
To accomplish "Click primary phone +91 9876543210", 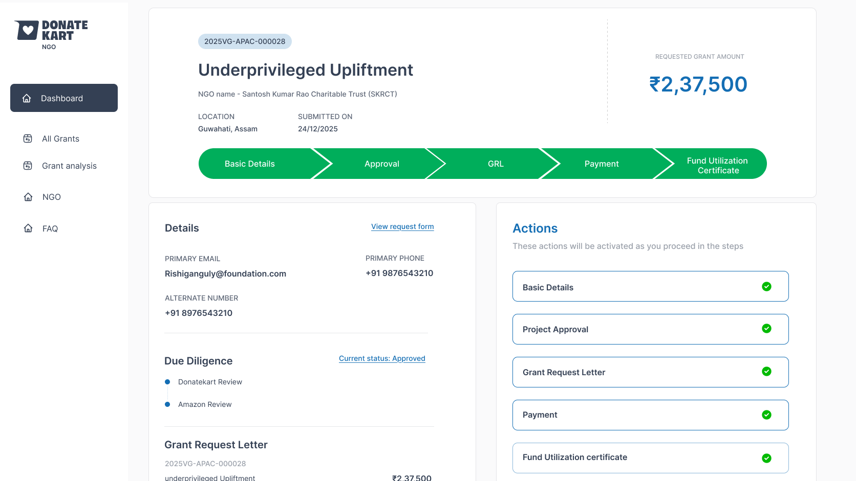I will click(x=399, y=273).
